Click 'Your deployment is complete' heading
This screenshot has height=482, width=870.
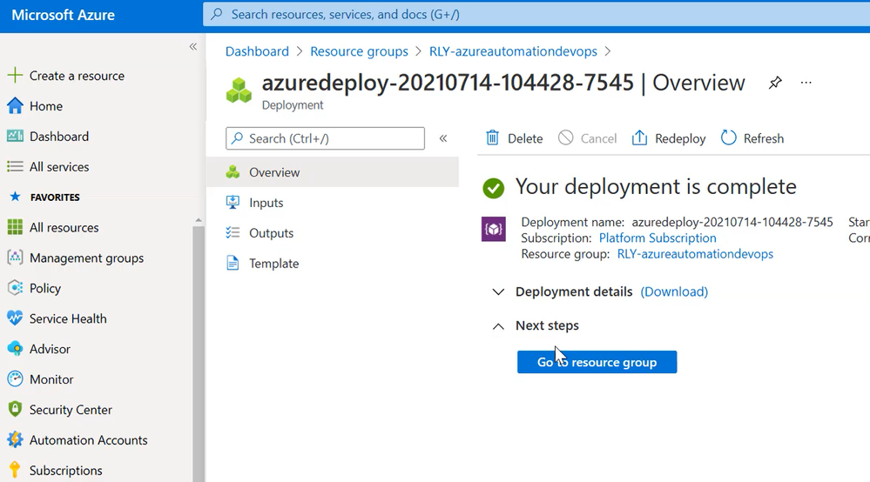[x=656, y=187]
